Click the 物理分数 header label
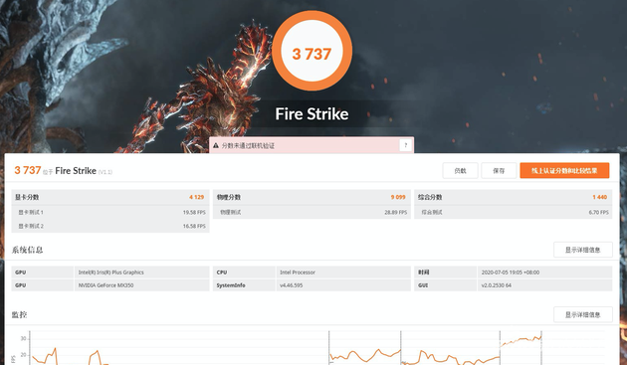This screenshot has width=627, height=365. (229, 197)
